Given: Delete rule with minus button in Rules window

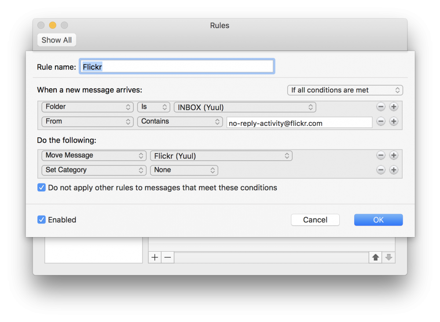Looking at the screenshot, I should (168, 257).
